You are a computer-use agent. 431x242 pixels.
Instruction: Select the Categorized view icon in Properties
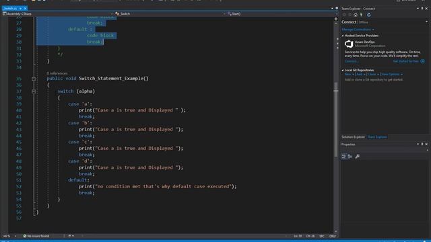pos(343,157)
